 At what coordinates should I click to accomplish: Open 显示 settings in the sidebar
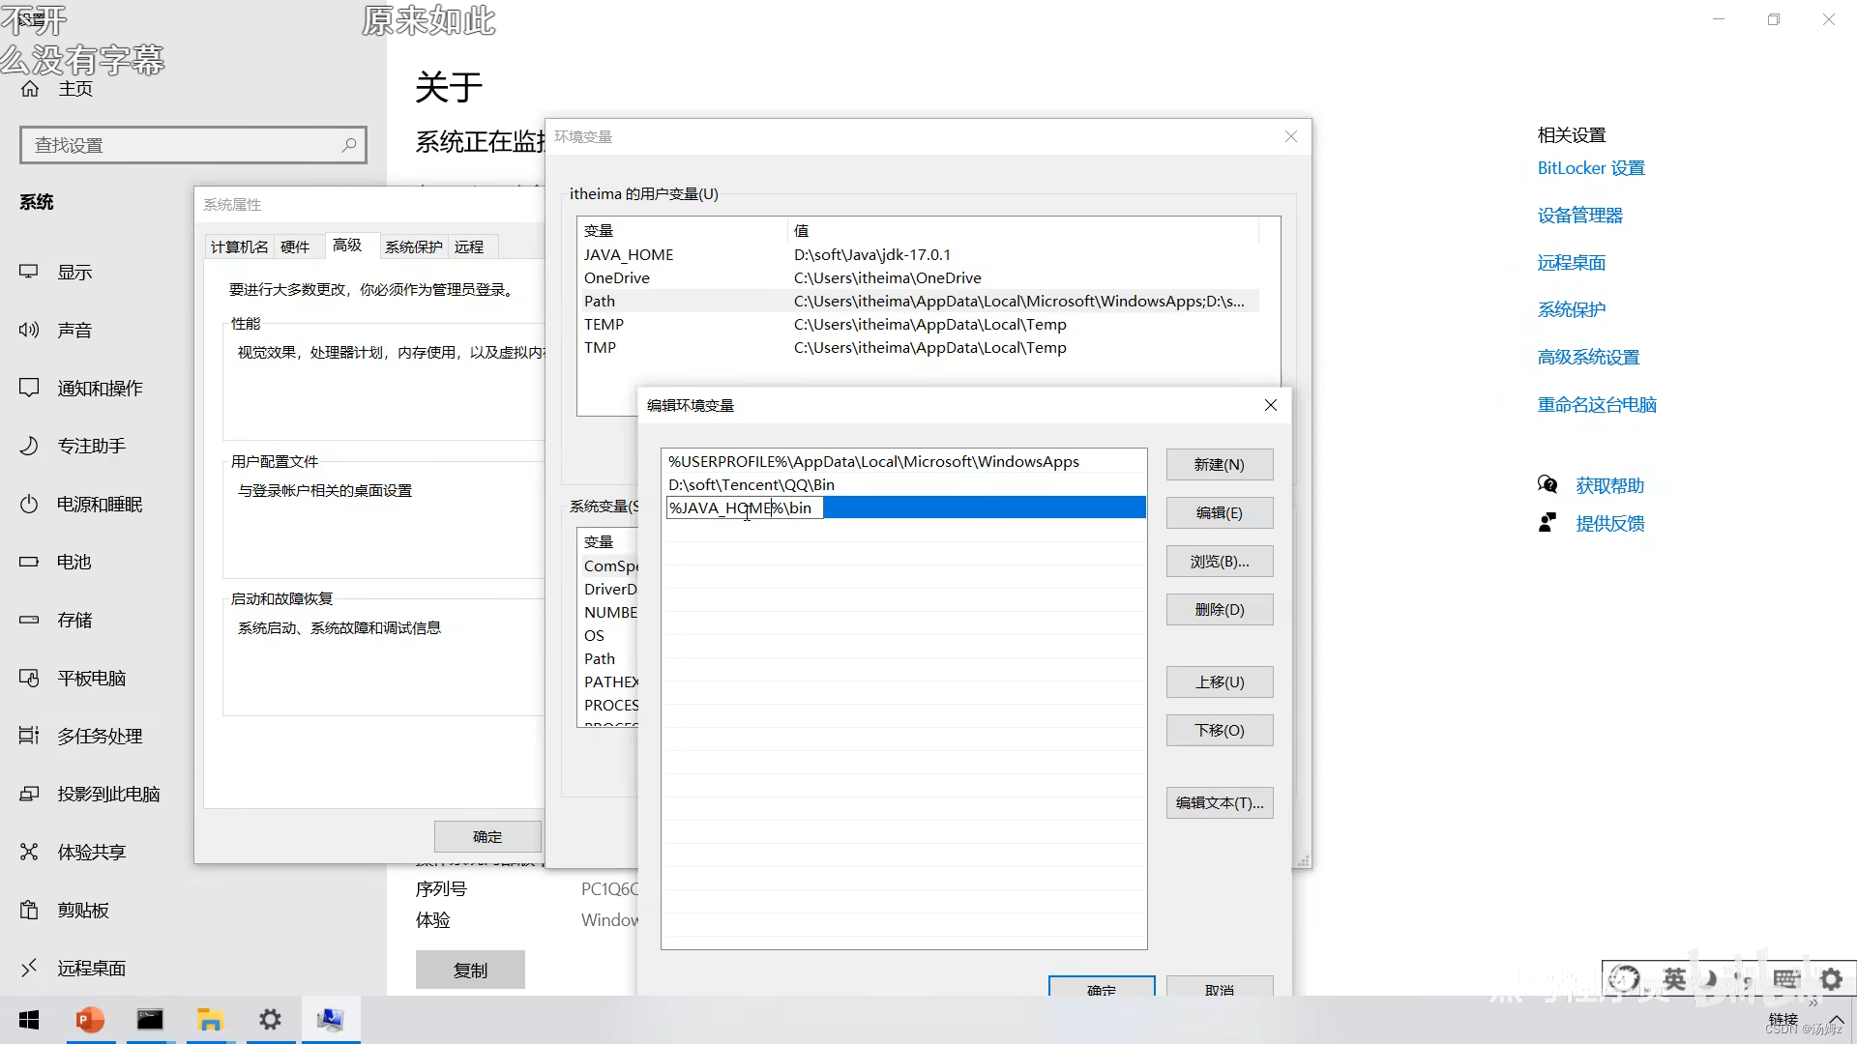[74, 272]
